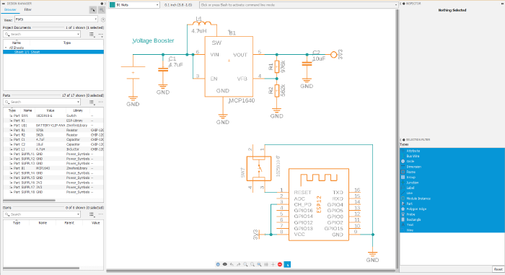The height and width of the screenshot is (275, 505).
Task: Open Items list options icon
Action: 92,214
